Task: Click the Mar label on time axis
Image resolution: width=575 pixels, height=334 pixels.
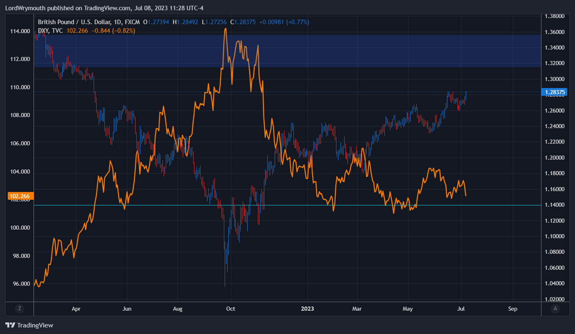Action: pos(358,309)
